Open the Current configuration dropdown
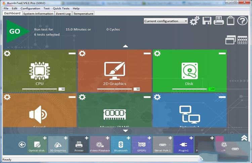252x163 pixels. tap(166, 21)
